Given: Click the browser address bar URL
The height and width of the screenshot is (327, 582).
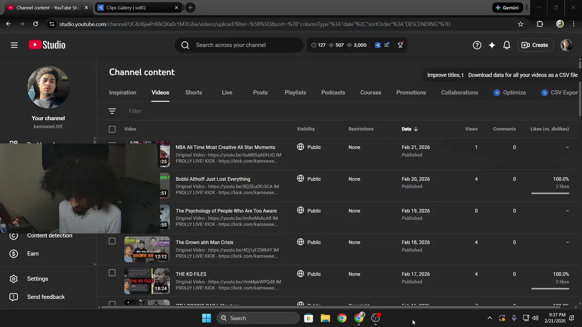Looking at the screenshot, I should pos(255,24).
